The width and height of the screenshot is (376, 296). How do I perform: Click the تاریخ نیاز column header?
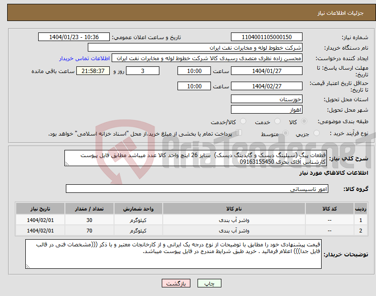point(40,209)
